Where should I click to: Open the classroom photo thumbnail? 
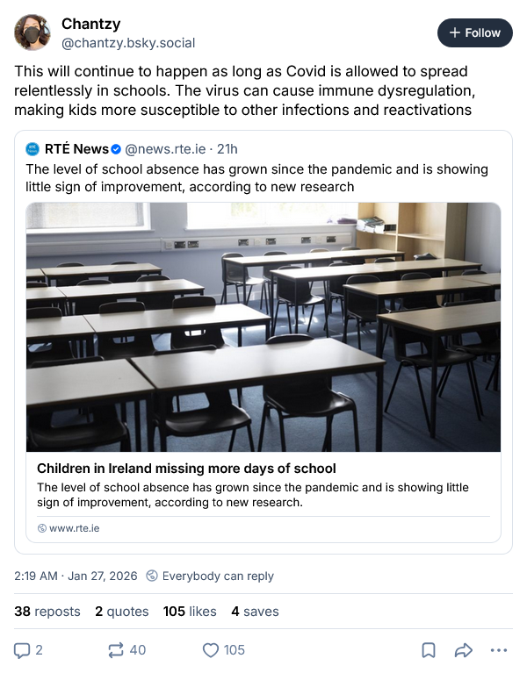tap(263, 326)
